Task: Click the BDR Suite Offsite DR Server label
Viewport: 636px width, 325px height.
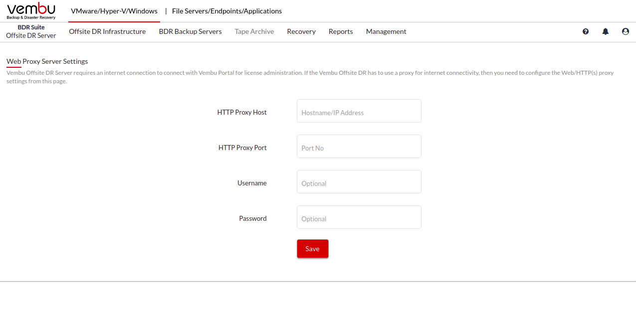Action: [31, 31]
